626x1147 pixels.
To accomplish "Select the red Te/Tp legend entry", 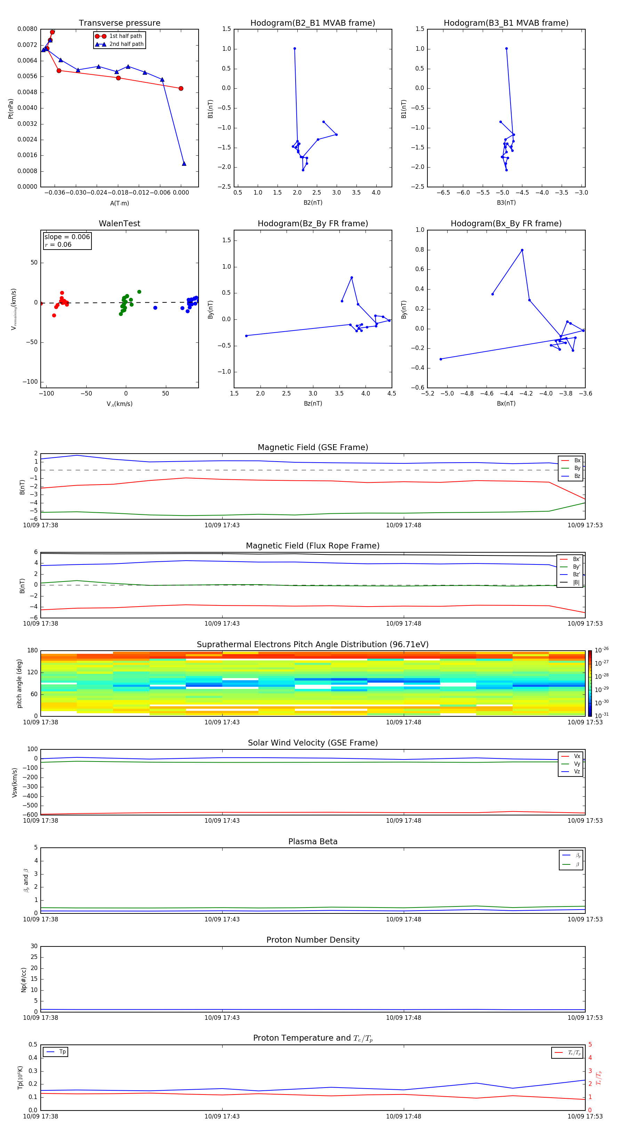I will coord(568,1052).
